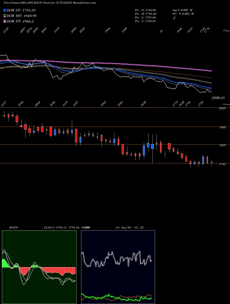This screenshot has width=230, height=304.
Task: Click the 1758 lows label
Action: point(201,104)
